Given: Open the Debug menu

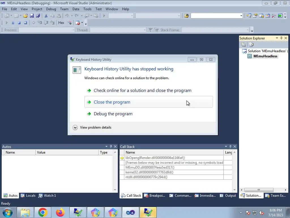Looking at the screenshot, I should 51,9.
